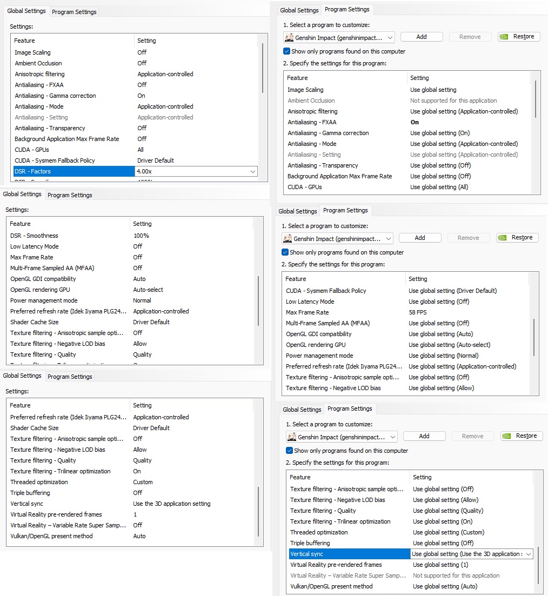The width and height of the screenshot is (548, 596).
Task: Click scrollbar of list with highlighted Vertical sync row
Action: pyautogui.click(x=538, y=565)
